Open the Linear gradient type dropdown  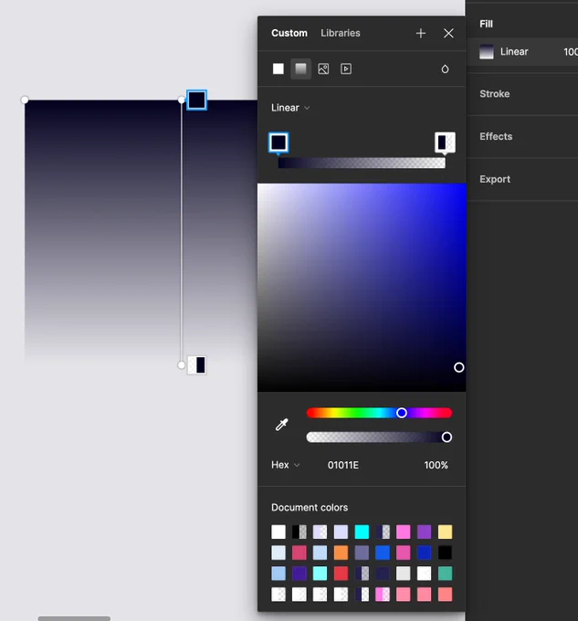[290, 108]
